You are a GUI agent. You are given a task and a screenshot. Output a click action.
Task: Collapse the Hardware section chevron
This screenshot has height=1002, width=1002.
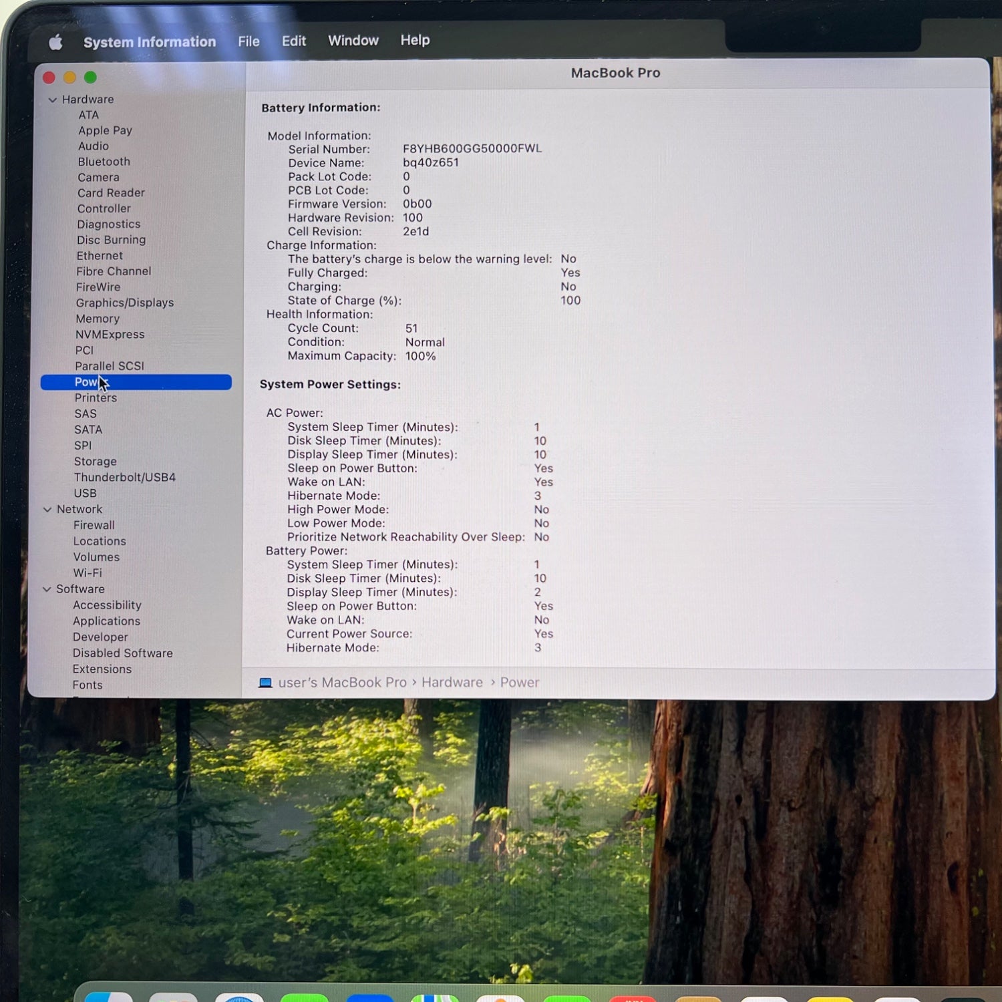52,100
